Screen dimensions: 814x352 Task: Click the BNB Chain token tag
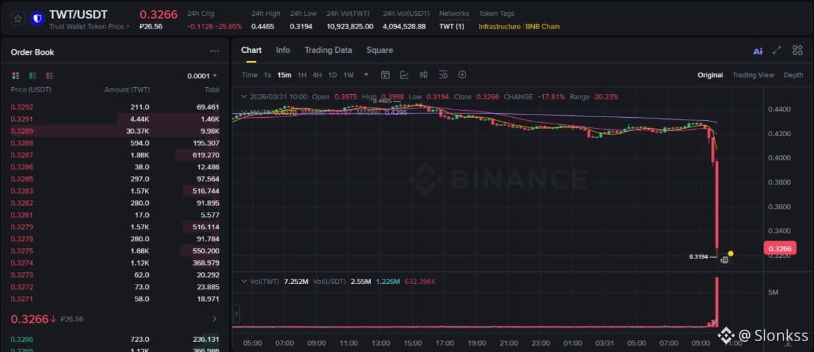542,27
